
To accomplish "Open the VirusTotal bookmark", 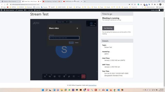I will pyautogui.click(x=37, y=7).
